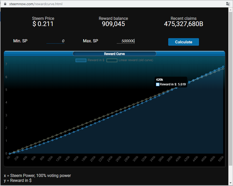The image size is (233, 186).
Task: Click the data point at 0k origin
Action: tap(10, 153)
